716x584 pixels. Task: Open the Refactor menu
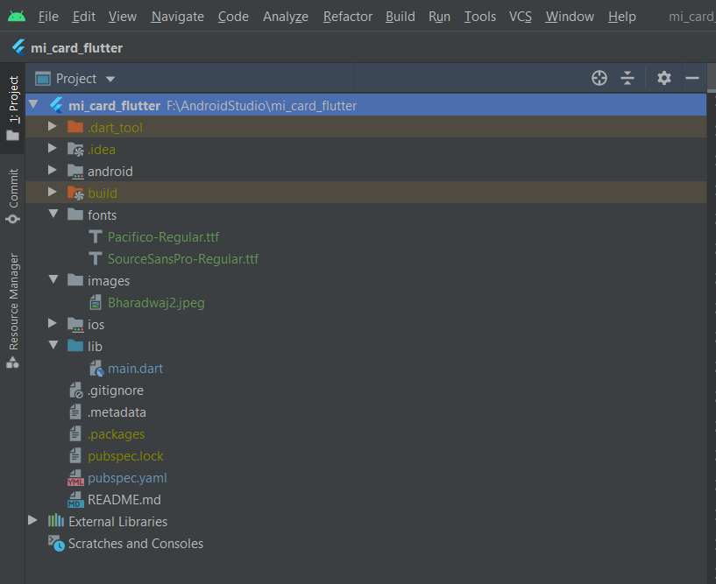click(347, 17)
